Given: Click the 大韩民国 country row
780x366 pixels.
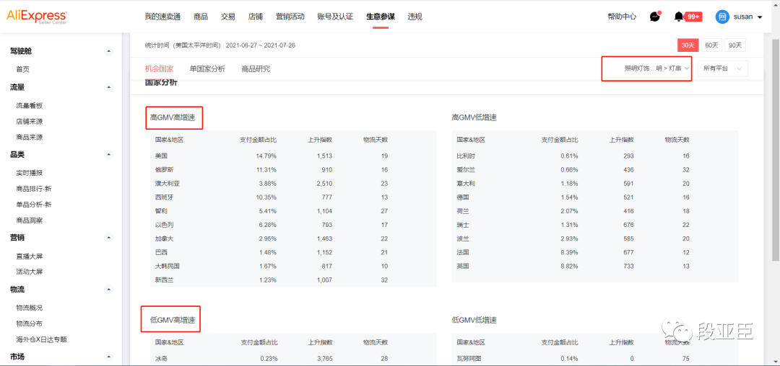Looking at the screenshot, I should click(x=293, y=266).
